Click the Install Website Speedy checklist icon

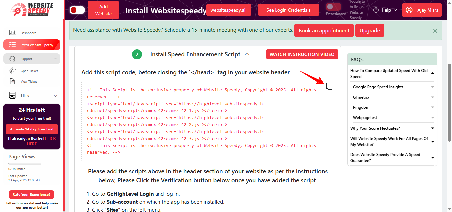pyautogui.click(x=12, y=45)
